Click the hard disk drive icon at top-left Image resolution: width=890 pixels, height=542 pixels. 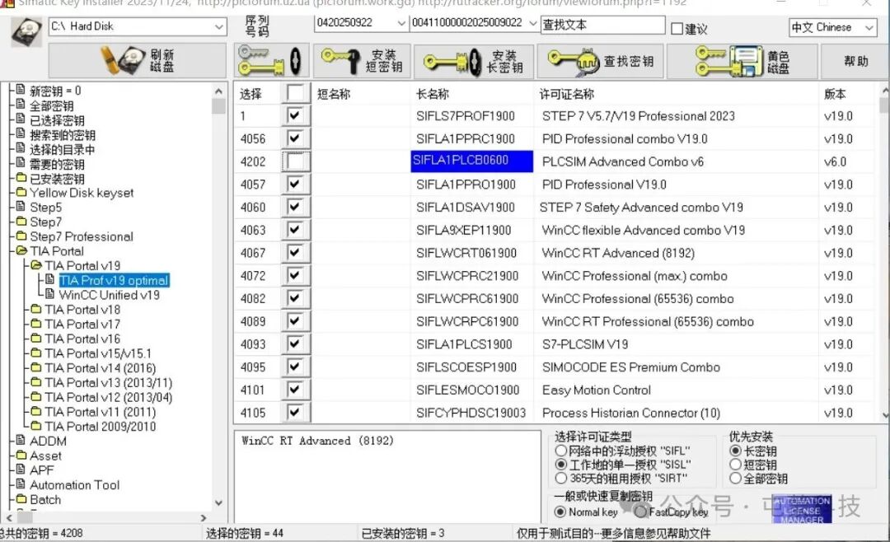[26, 31]
